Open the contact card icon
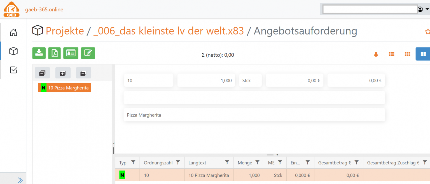Image resolution: width=430 pixels, height=184 pixels. pyautogui.click(x=71, y=53)
